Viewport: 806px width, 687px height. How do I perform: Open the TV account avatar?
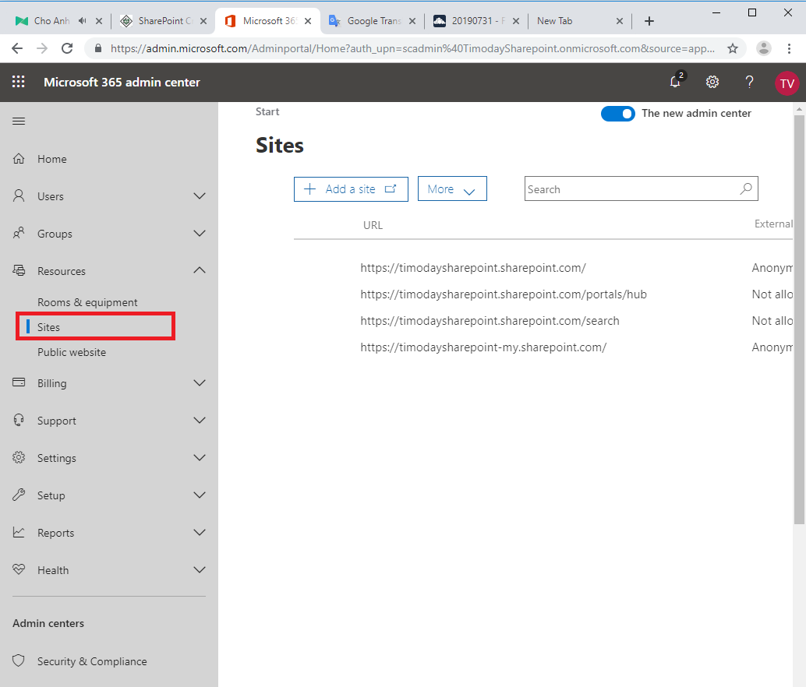coord(786,82)
